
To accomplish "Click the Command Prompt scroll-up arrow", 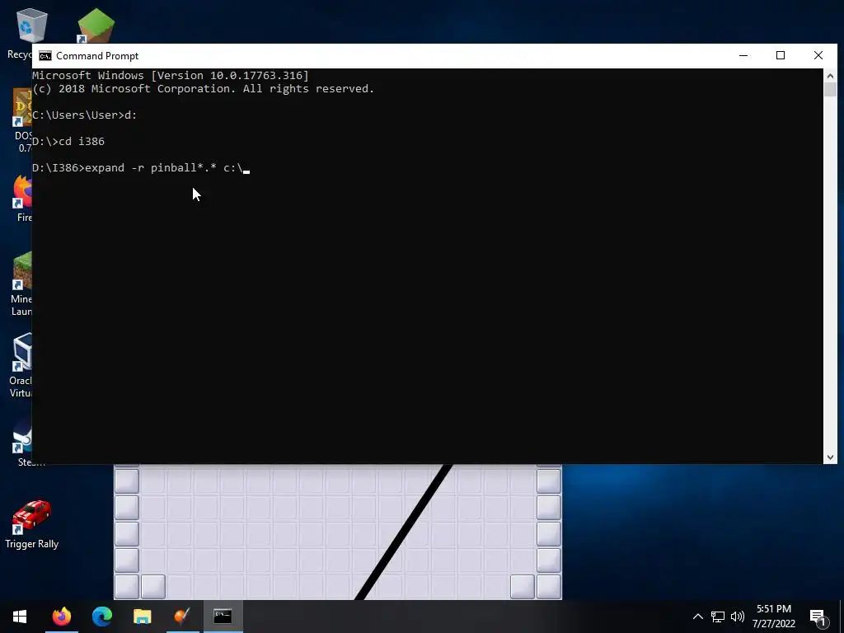I will [830, 76].
